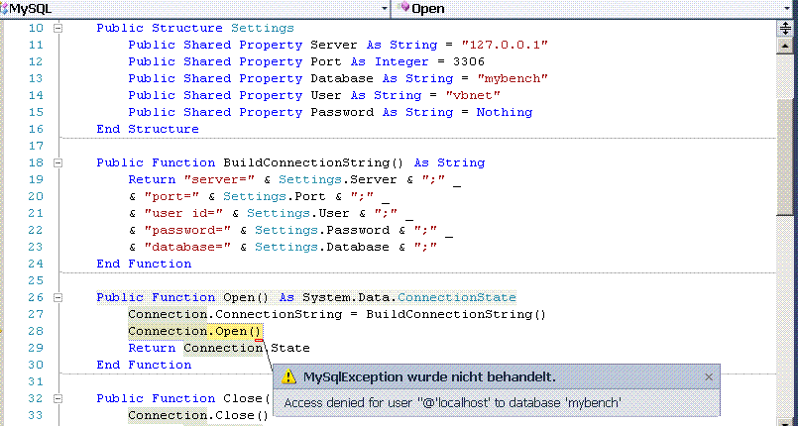798x426 pixels.
Task: Click ConnectionState type on line 26
Action: point(457,297)
